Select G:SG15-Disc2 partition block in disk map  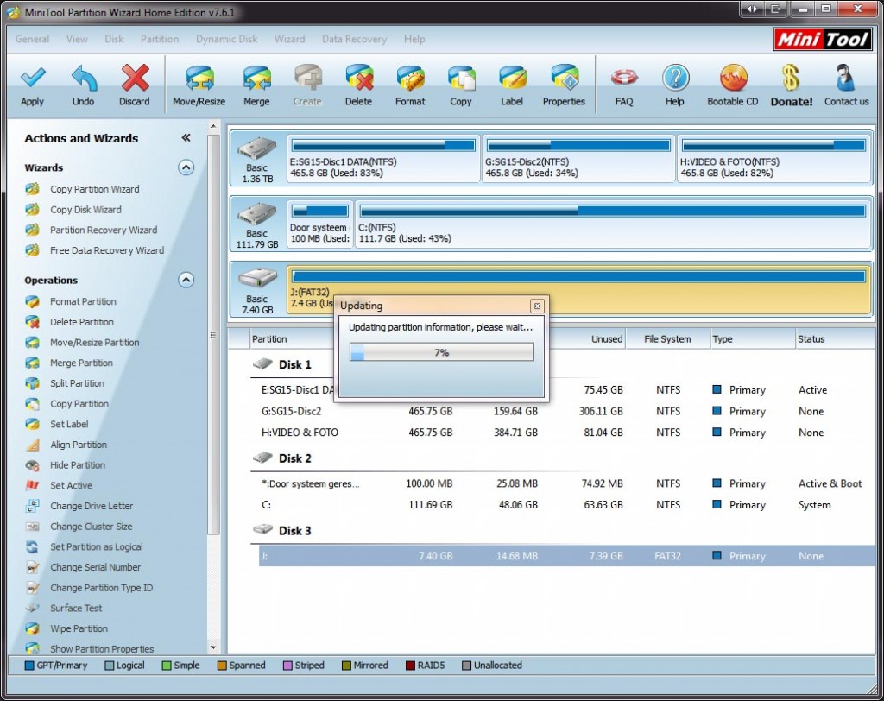click(x=578, y=159)
